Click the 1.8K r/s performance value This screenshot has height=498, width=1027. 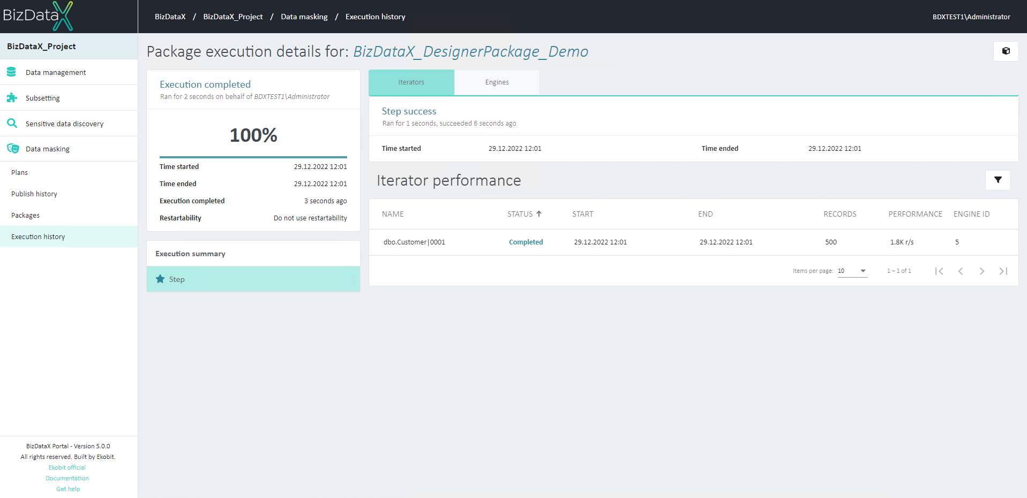click(x=902, y=242)
